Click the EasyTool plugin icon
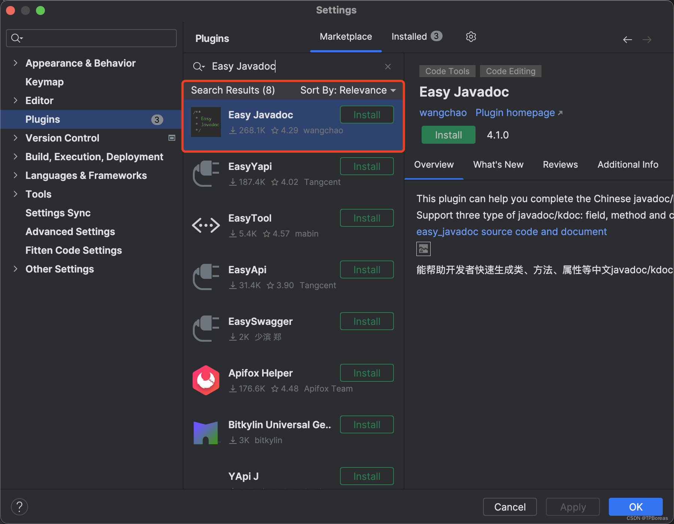The height and width of the screenshot is (524, 674). tap(206, 225)
